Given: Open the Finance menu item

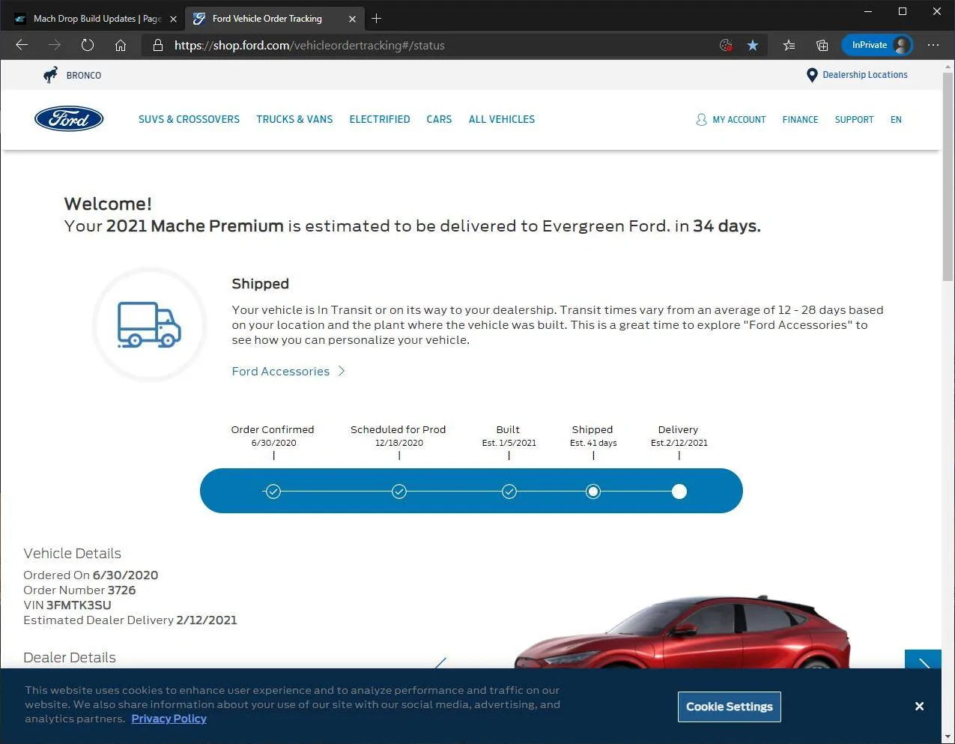Looking at the screenshot, I should [x=800, y=120].
